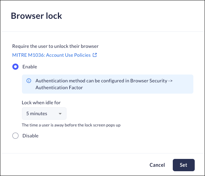The image size is (205, 176).
Task: Click the blue authentication method info banner
Action: pos(108,84)
